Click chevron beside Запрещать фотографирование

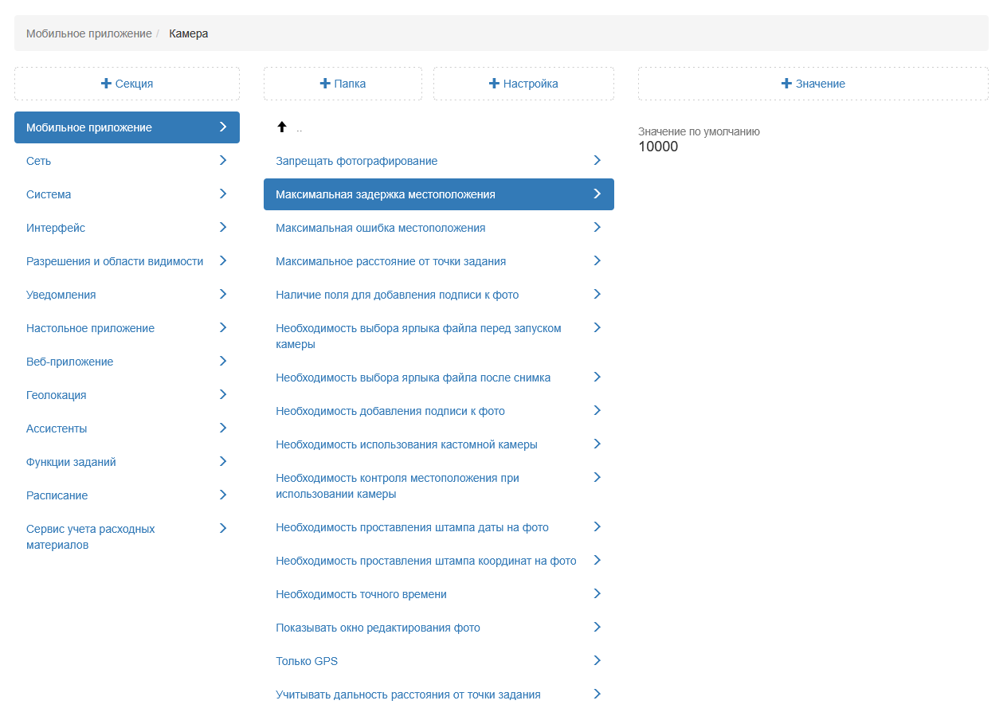(597, 160)
